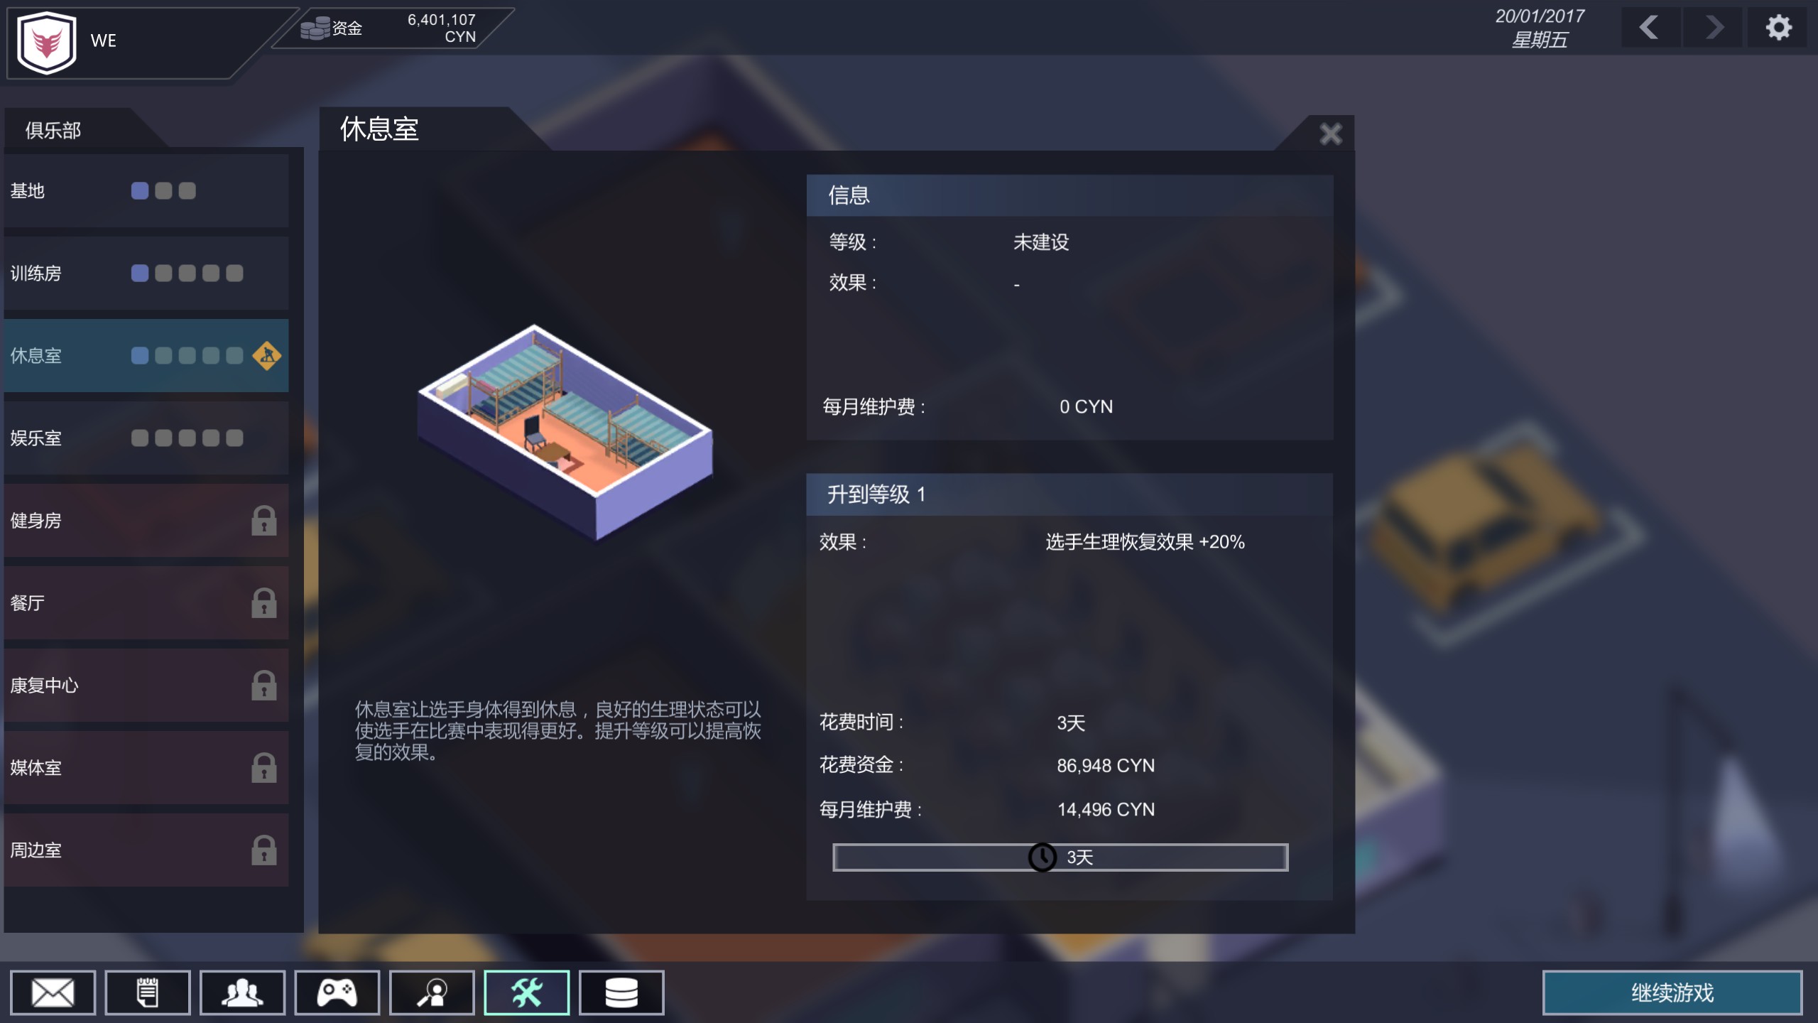
Task: Click the funds amount 6,401,107 CYN
Action: pyautogui.click(x=441, y=28)
